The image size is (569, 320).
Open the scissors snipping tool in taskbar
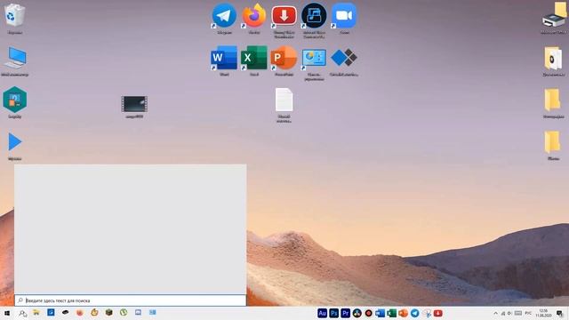pos(427,314)
